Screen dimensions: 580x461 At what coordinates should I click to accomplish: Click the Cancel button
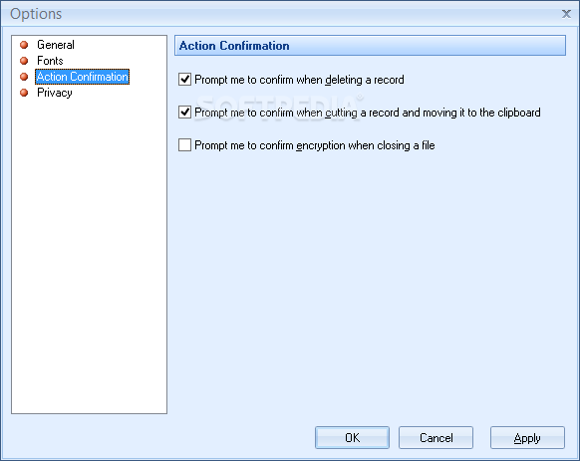tap(435, 438)
